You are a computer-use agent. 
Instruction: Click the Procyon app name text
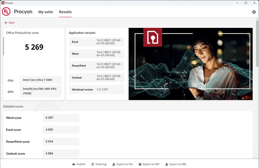(x=23, y=12)
